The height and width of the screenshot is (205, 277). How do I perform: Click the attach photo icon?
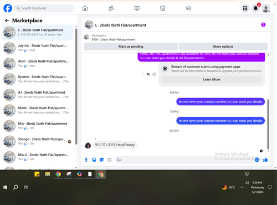click(94, 160)
